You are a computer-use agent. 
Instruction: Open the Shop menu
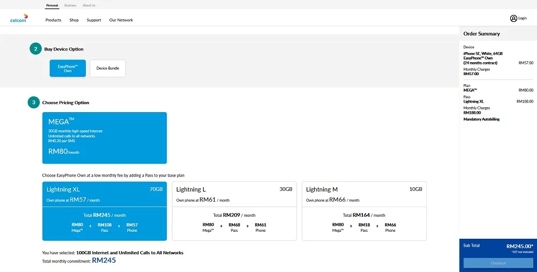(x=74, y=20)
